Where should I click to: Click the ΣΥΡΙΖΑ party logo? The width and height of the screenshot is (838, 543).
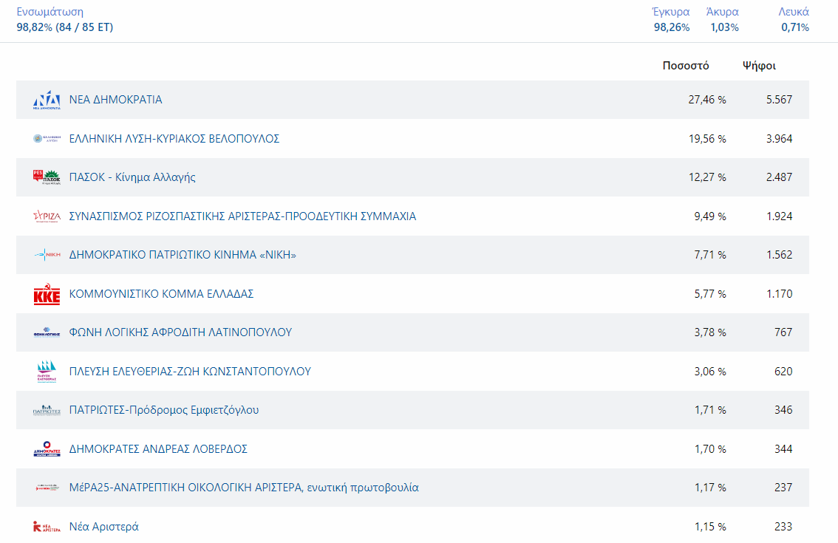47,216
